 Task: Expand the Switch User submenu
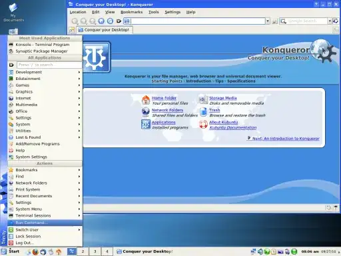point(45,230)
